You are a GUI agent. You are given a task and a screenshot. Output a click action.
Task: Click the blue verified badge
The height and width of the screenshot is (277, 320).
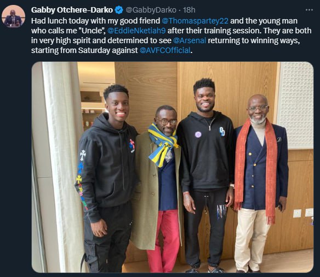pyautogui.click(x=119, y=10)
